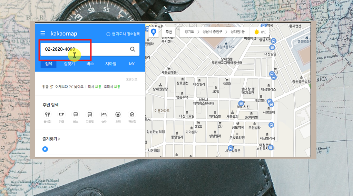Screen dimensions: 353x196
Task: Click the 상대원1동 복지회관 map label
Action: pyautogui.click(x=248, y=91)
